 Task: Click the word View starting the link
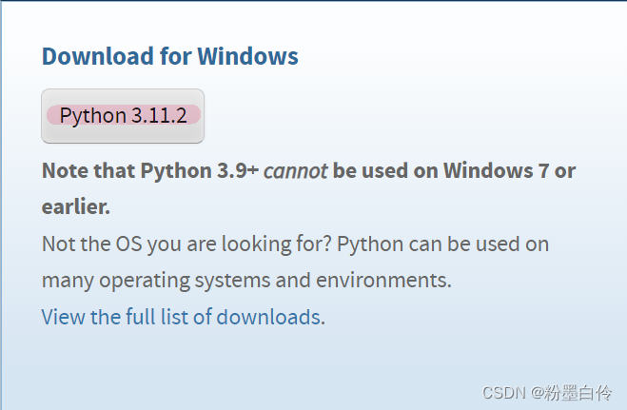(x=64, y=317)
